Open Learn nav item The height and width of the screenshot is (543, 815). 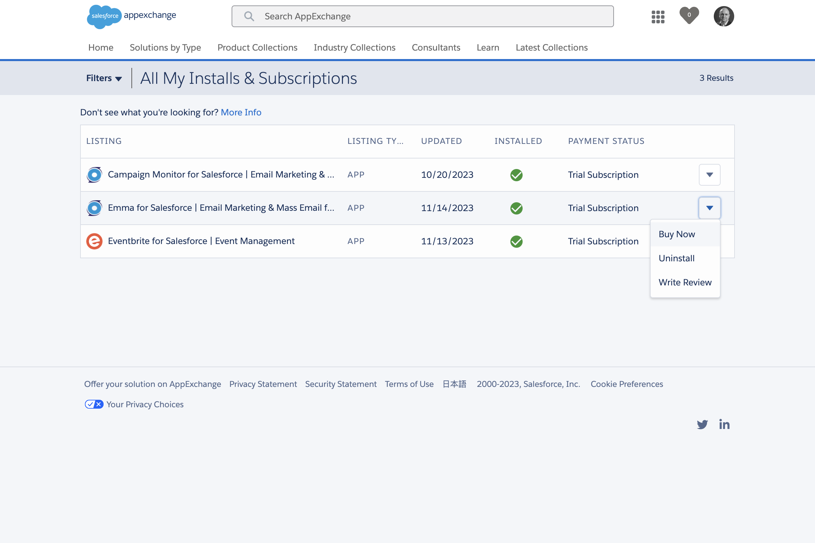click(488, 48)
